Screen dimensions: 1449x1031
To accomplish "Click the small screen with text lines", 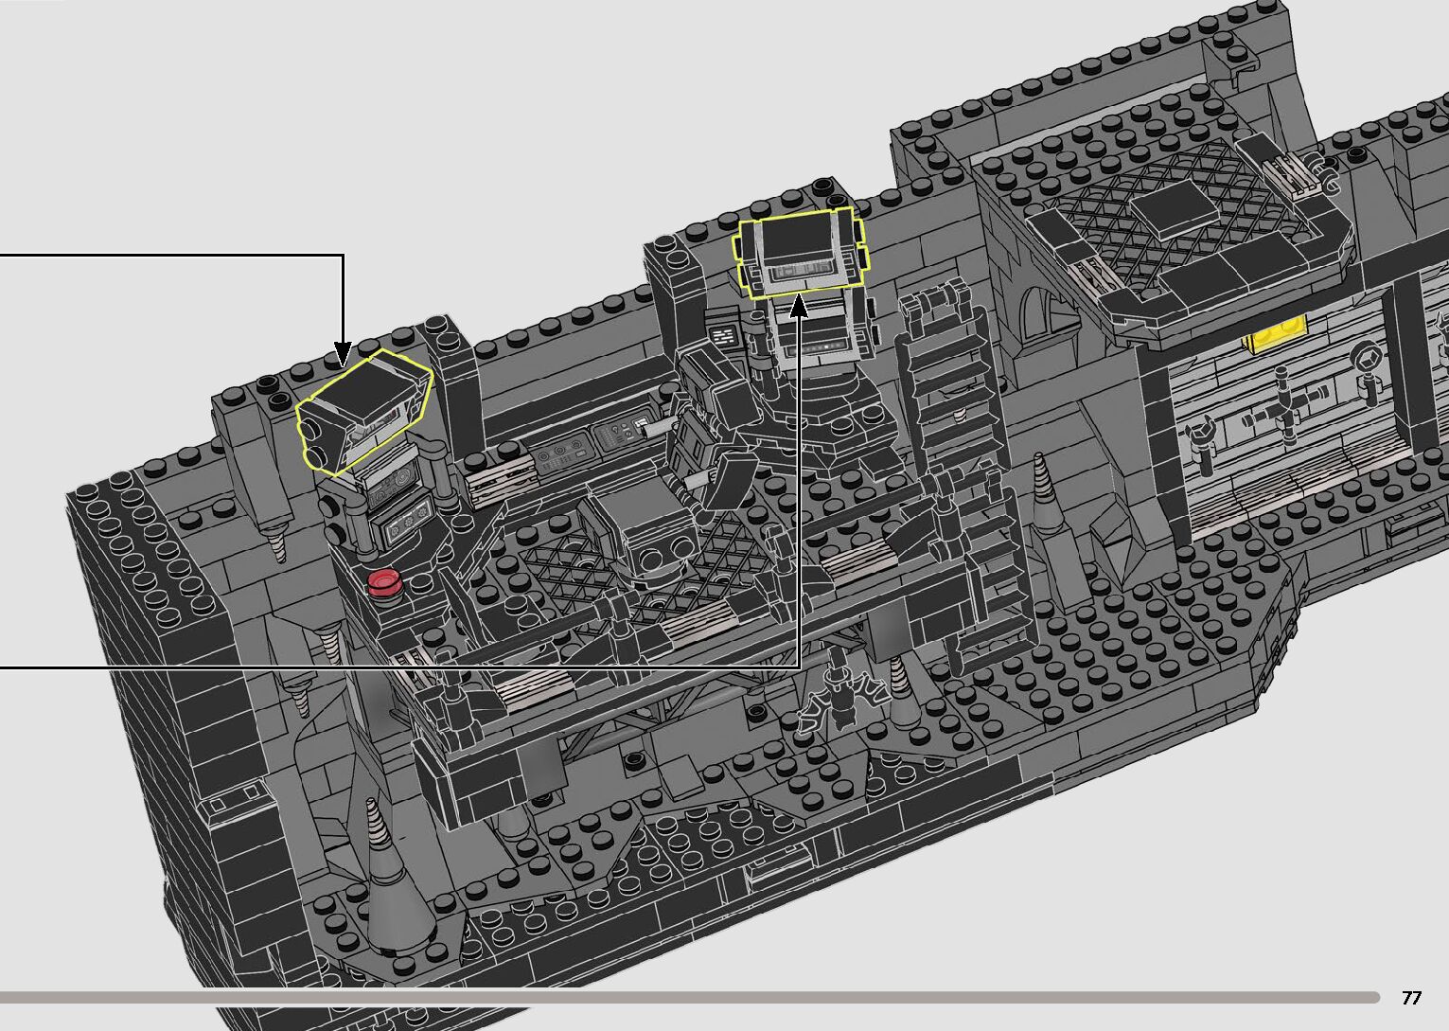I will 724,338.
